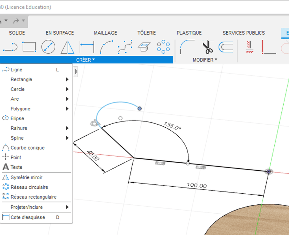The image size is (289, 235).
Task: Collapse the CRÉER dropdown panel
Action: tap(86, 60)
